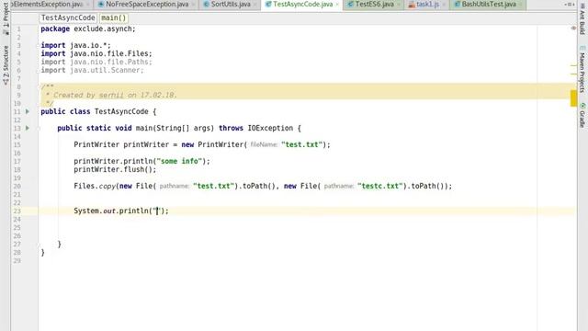Click the printWriter.flush() call
Image resolution: width=588 pixels, height=331 pixels.
click(x=115, y=169)
